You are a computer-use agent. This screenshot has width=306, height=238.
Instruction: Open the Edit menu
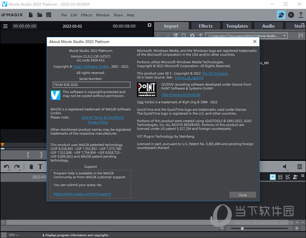(74, 15)
